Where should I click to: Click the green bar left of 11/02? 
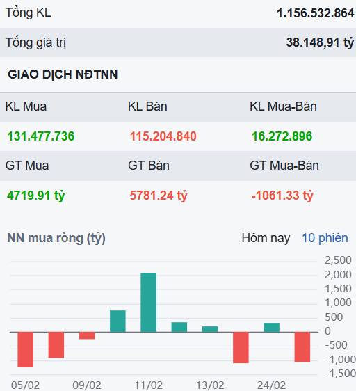coord(118,321)
